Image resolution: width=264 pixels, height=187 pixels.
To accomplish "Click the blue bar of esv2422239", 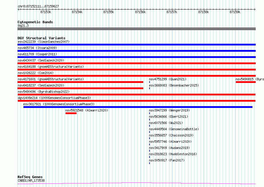I will coord(136,45).
